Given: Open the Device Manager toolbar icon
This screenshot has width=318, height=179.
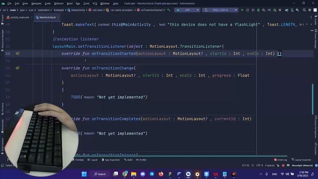Looking at the screenshot, I should click(x=292, y=10).
